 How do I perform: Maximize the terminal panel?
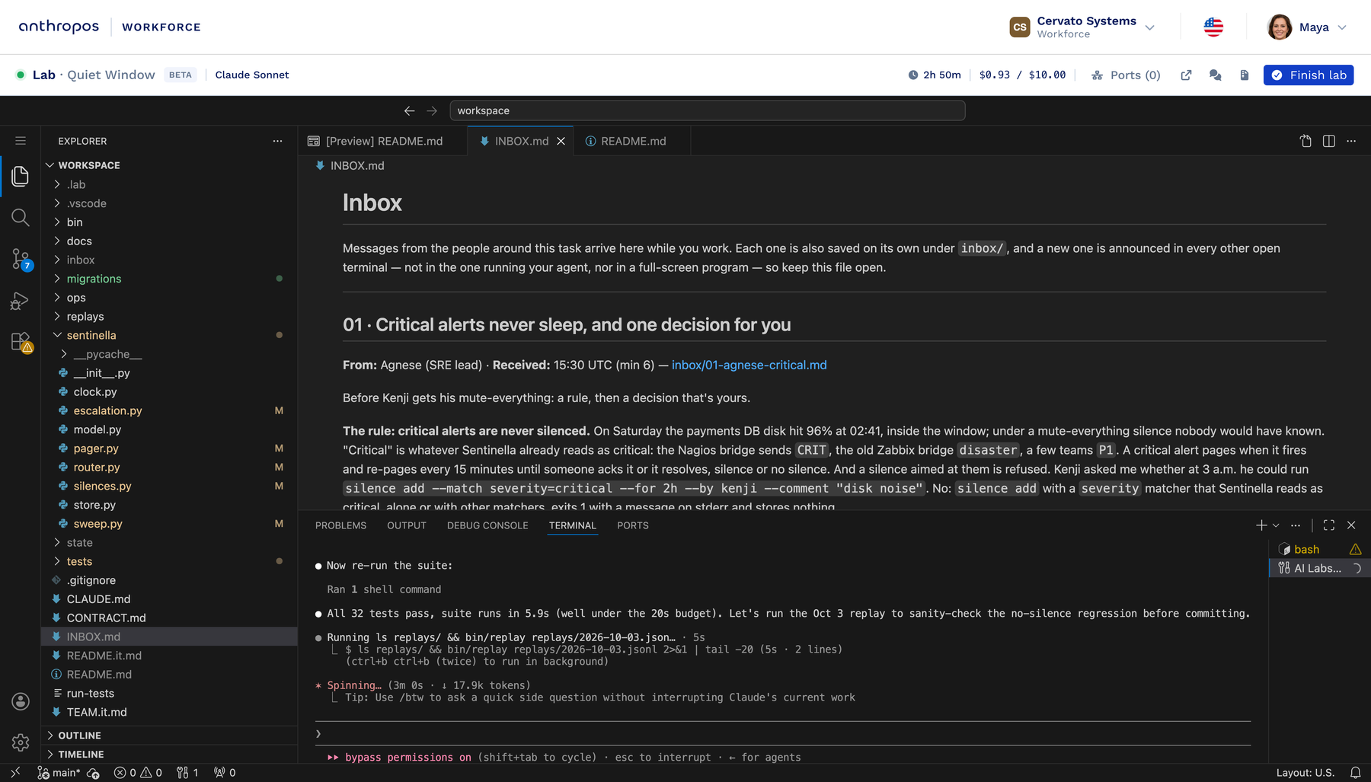coord(1328,525)
